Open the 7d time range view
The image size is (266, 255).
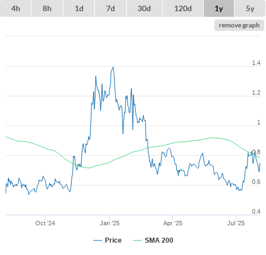[111, 8]
